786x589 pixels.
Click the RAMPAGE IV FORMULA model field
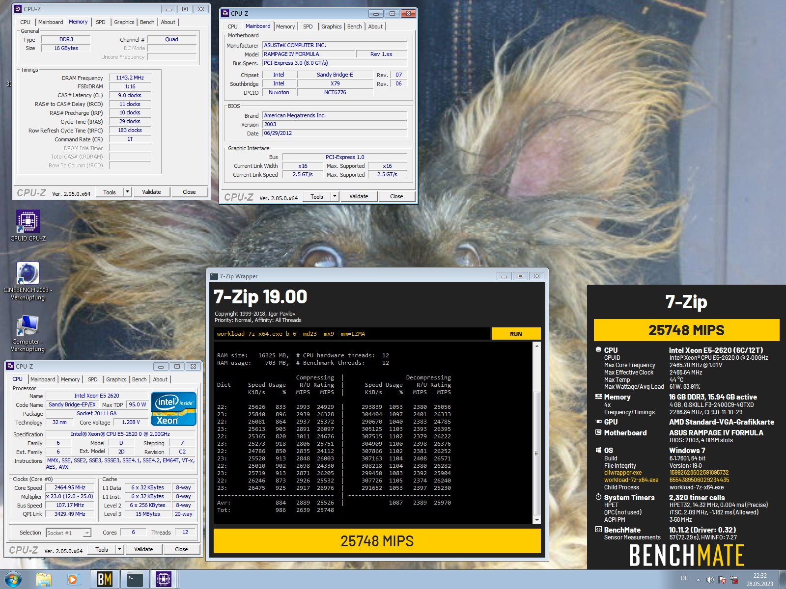coord(308,54)
